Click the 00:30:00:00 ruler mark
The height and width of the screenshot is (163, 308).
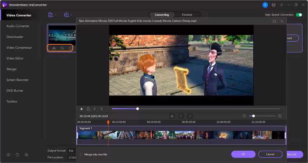coord(154,122)
